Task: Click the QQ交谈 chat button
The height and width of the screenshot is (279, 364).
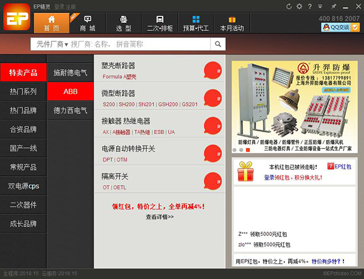Action: pos(337,27)
